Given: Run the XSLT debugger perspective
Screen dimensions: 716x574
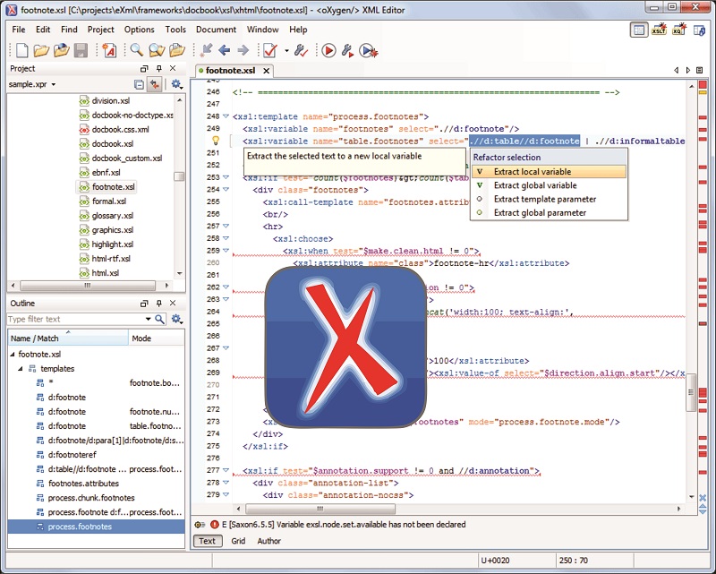Looking at the screenshot, I should pyautogui.click(x=659, y=29).
